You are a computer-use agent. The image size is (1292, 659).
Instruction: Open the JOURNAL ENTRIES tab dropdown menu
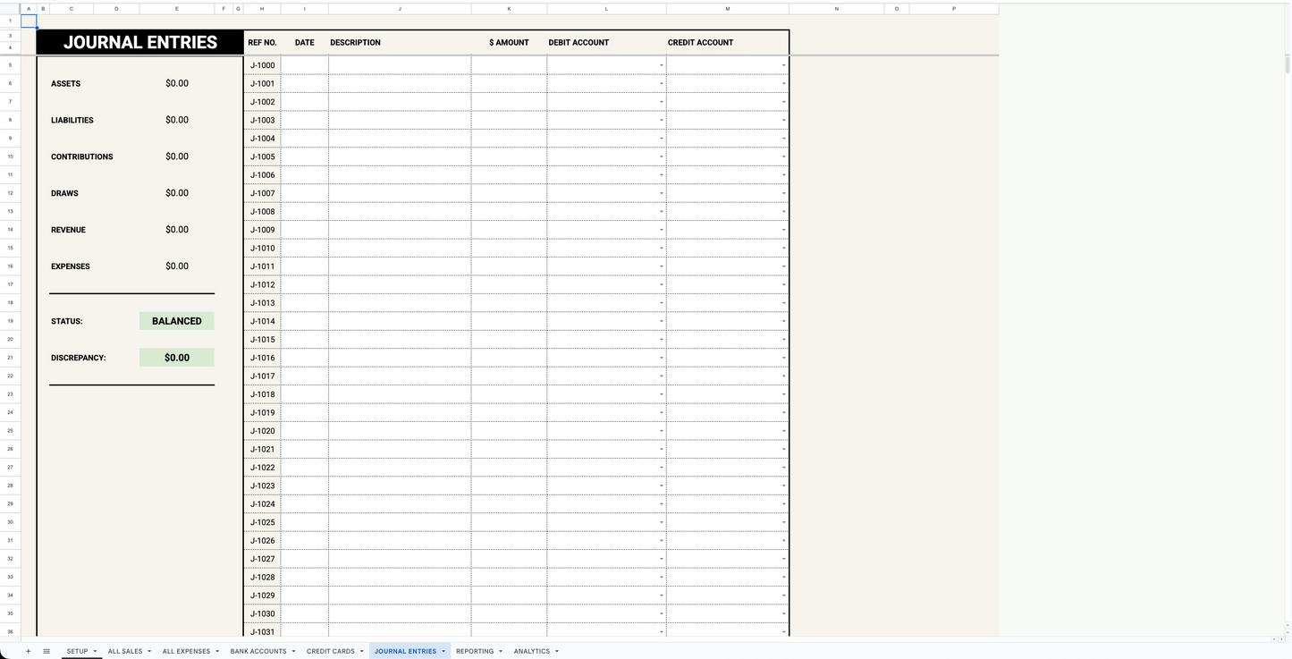click(x=443, y=651)
